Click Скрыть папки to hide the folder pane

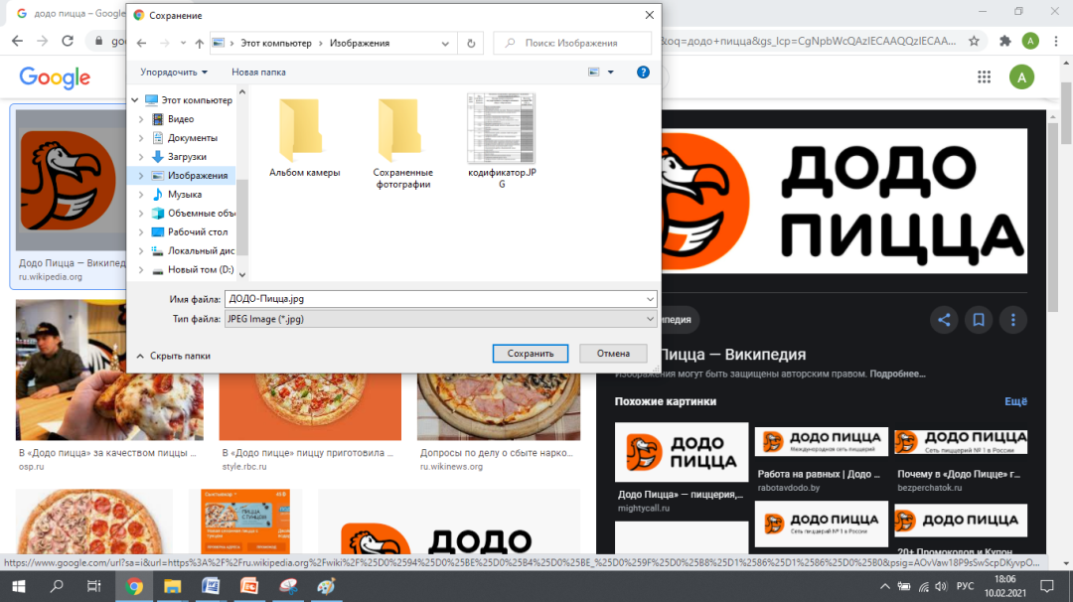[x=173, y=356]
